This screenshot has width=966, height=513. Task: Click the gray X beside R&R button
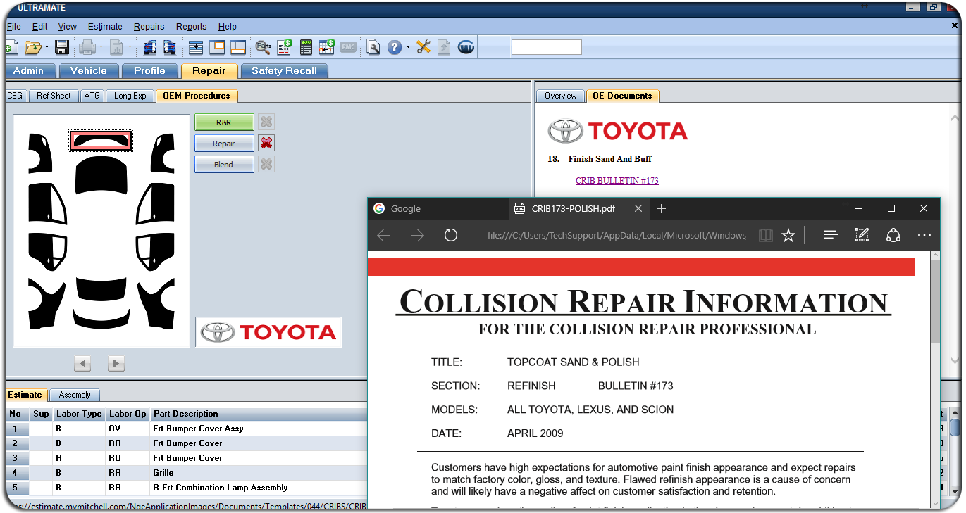pyautogui.click(x=266, y=122)
